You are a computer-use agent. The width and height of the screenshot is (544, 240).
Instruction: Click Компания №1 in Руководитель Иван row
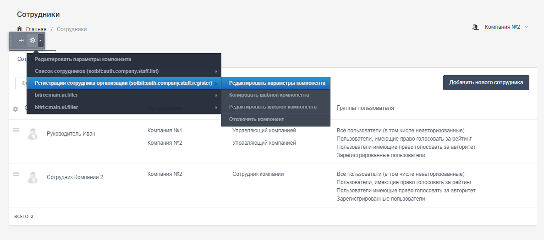[x=165, y=131]
